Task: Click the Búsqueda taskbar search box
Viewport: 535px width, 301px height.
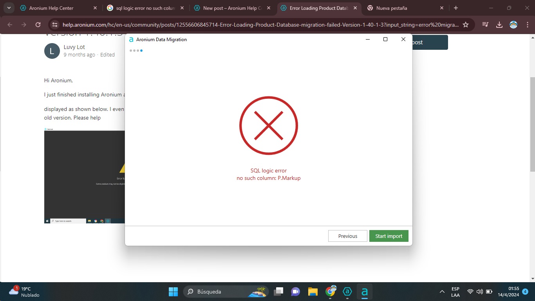Action: click(219, 292)
